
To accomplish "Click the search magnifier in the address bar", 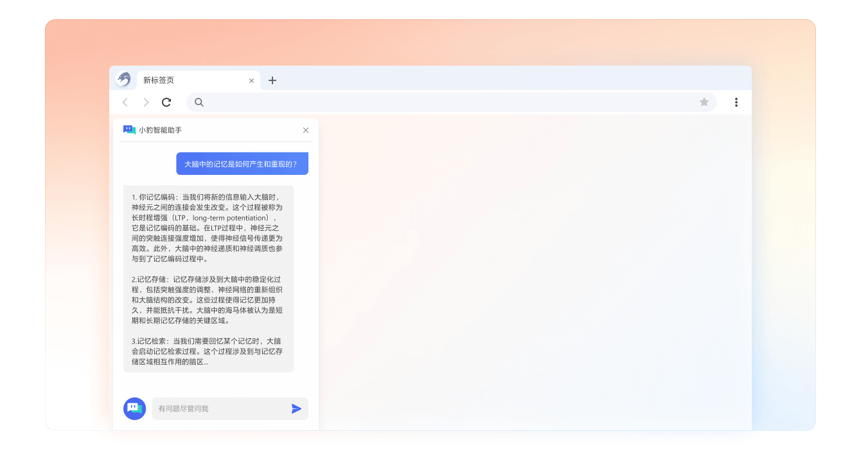I will [199, 102].
